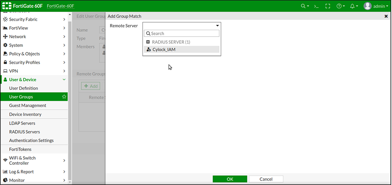
Task: Open the Remote Server dropdown
Action: point(182,26)
